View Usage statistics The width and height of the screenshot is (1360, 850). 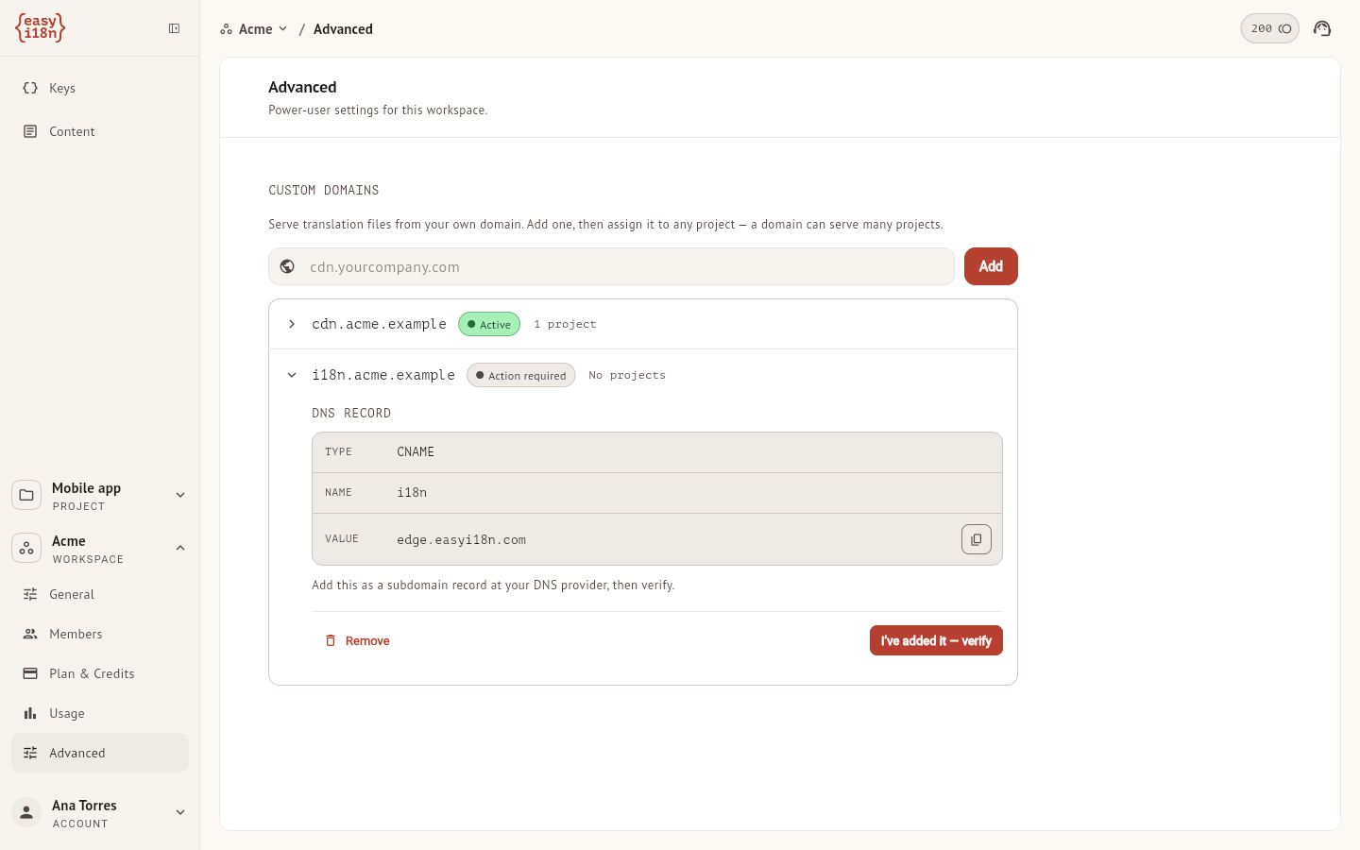point(100,713)
